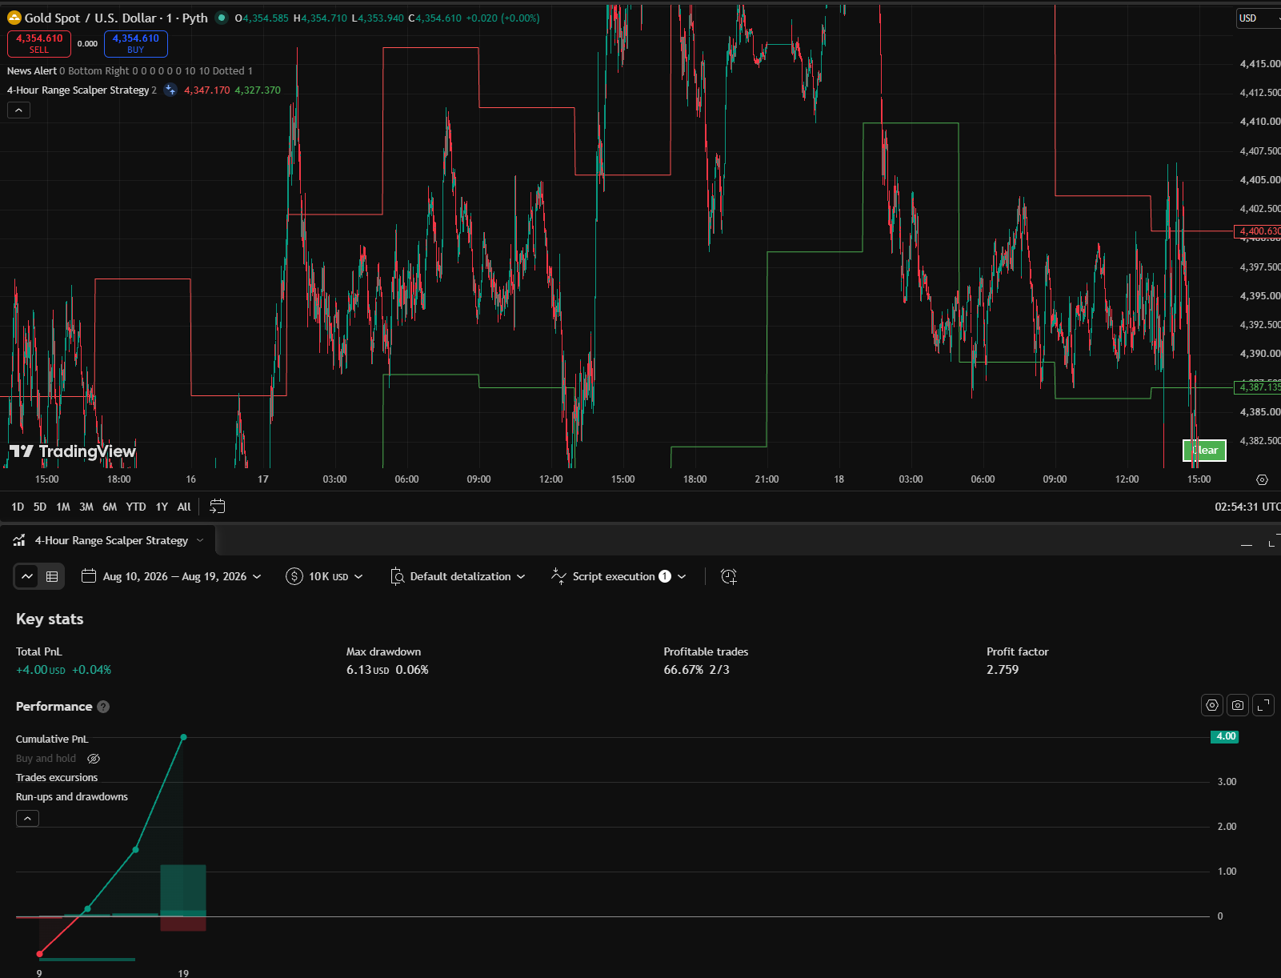Click the Profit factor 2.759 value

coord(1003,670)
